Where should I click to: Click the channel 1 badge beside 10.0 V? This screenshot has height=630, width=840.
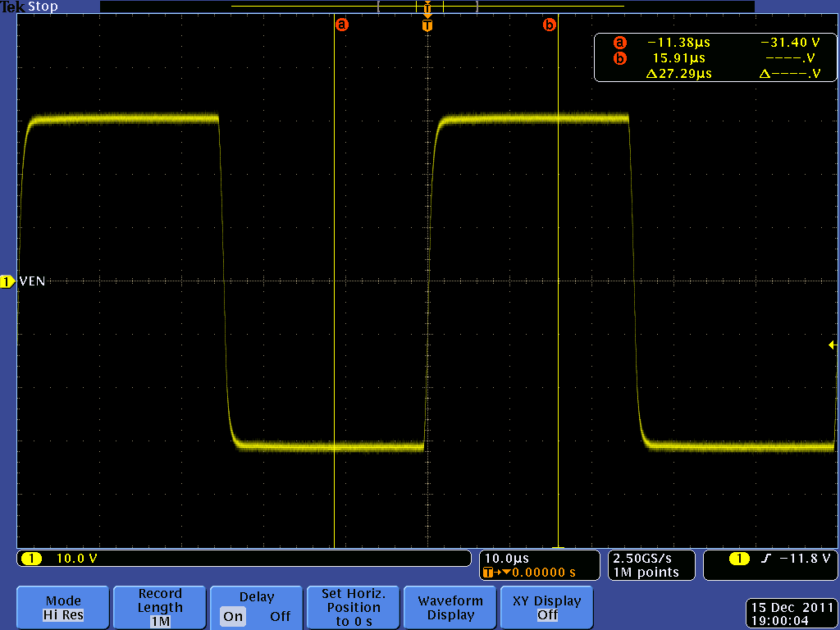[31, 559]
